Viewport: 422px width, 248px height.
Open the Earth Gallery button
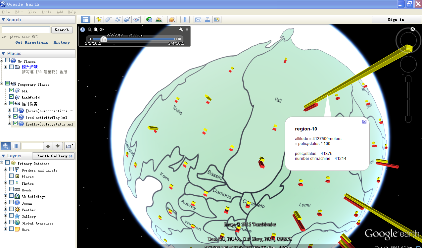(54, 156)
